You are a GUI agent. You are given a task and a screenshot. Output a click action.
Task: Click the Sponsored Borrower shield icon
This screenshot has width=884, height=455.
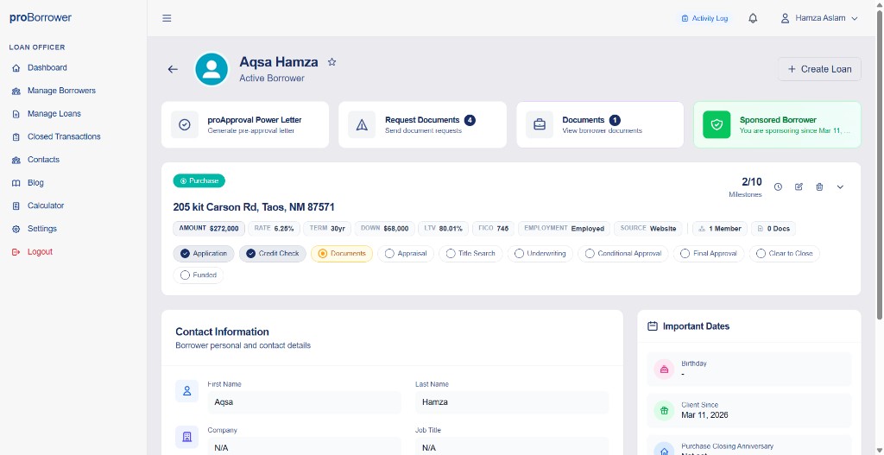(x=717, y=124)
